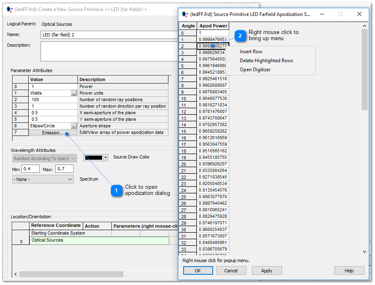This screenshot has height=285, width=375.
Task: Click the source draw color dropdown arrow
Action: pyautogui.click(x=106, y=157)
